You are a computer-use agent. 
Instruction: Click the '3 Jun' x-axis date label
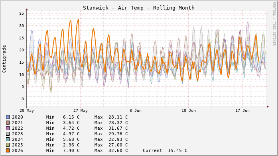[x=136, y=111]
